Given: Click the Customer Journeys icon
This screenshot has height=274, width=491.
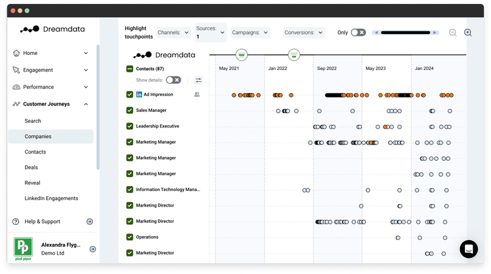Looking at the screenshot, I should pyautogui.click(x=16, y=104).
